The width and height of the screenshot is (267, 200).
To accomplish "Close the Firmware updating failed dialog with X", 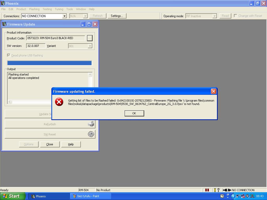I will click(214, 91).
